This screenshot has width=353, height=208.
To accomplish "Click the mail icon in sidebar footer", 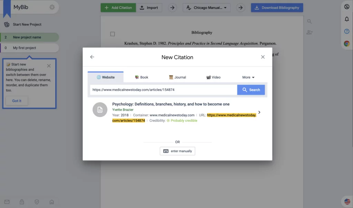I will (x=7, y=202).
